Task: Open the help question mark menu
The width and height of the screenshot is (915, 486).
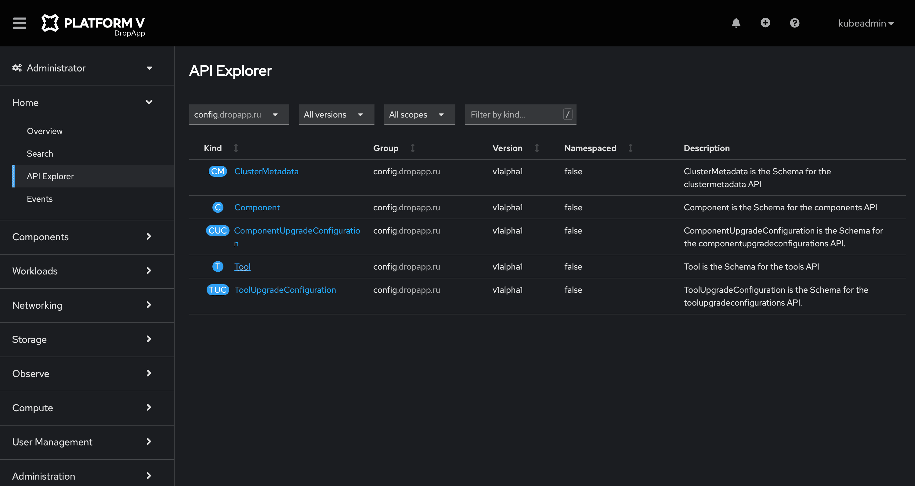Action: coord(794,23)
